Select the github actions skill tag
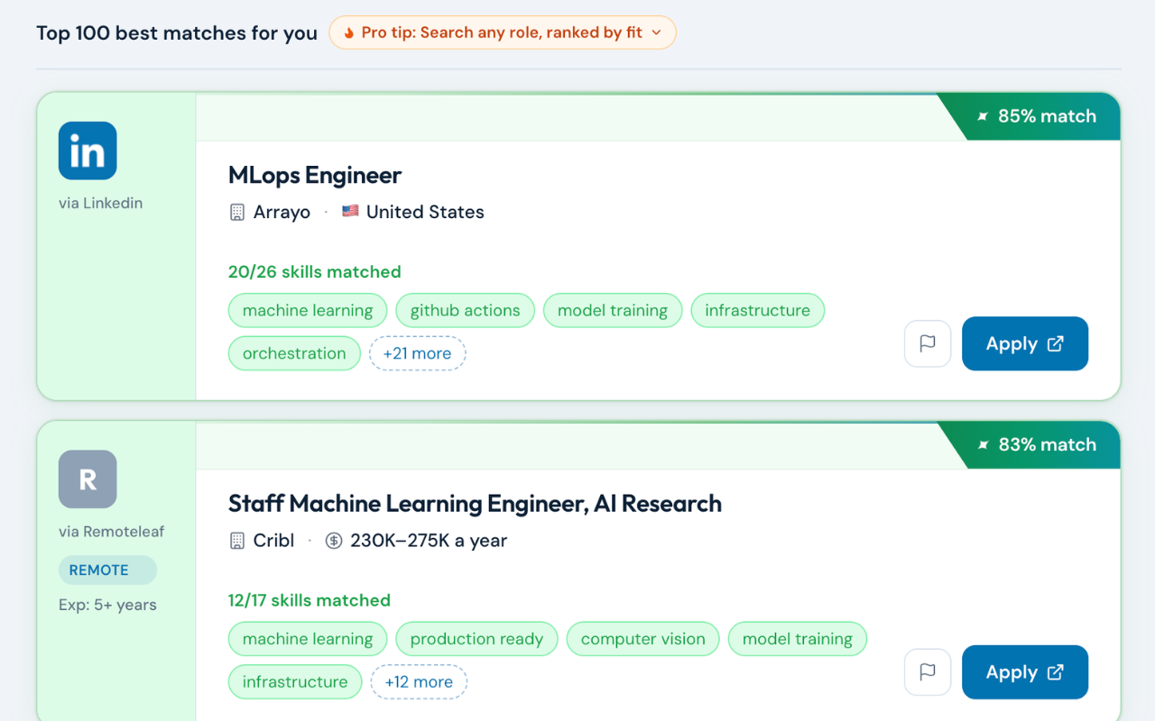Image resolution: width=1155 pixels, height=721 pixels. tap(466, 310)
